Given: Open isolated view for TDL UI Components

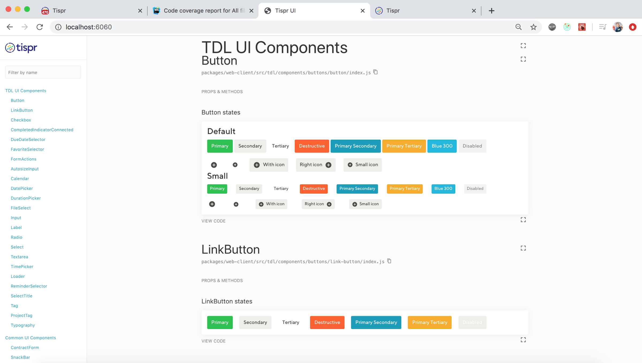Looking at the screenshot, I should (523, 46).
